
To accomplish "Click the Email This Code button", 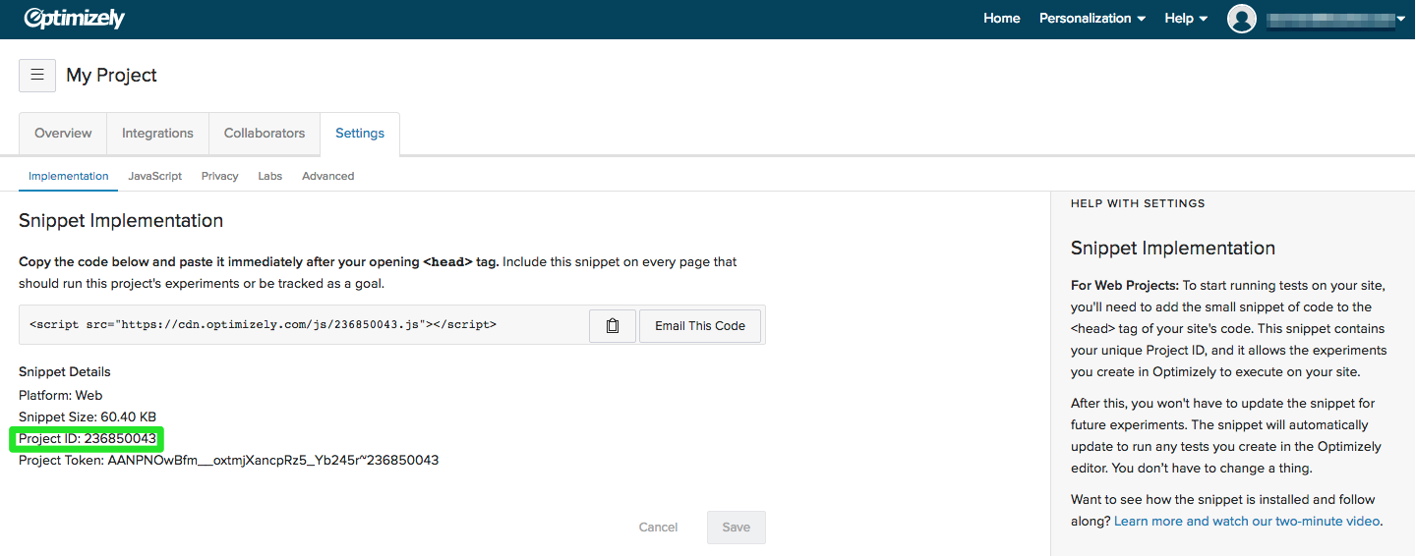I will point(700,325).
